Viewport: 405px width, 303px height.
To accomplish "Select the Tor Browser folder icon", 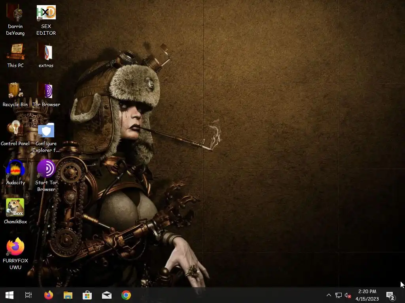I will (x=46, y=91).
